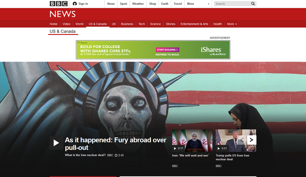Switch to the World tab
Screen dimensions: 306x177
[79, 24]
